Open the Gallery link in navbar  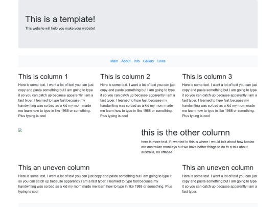pyautogui.click(x=148, y=61)
